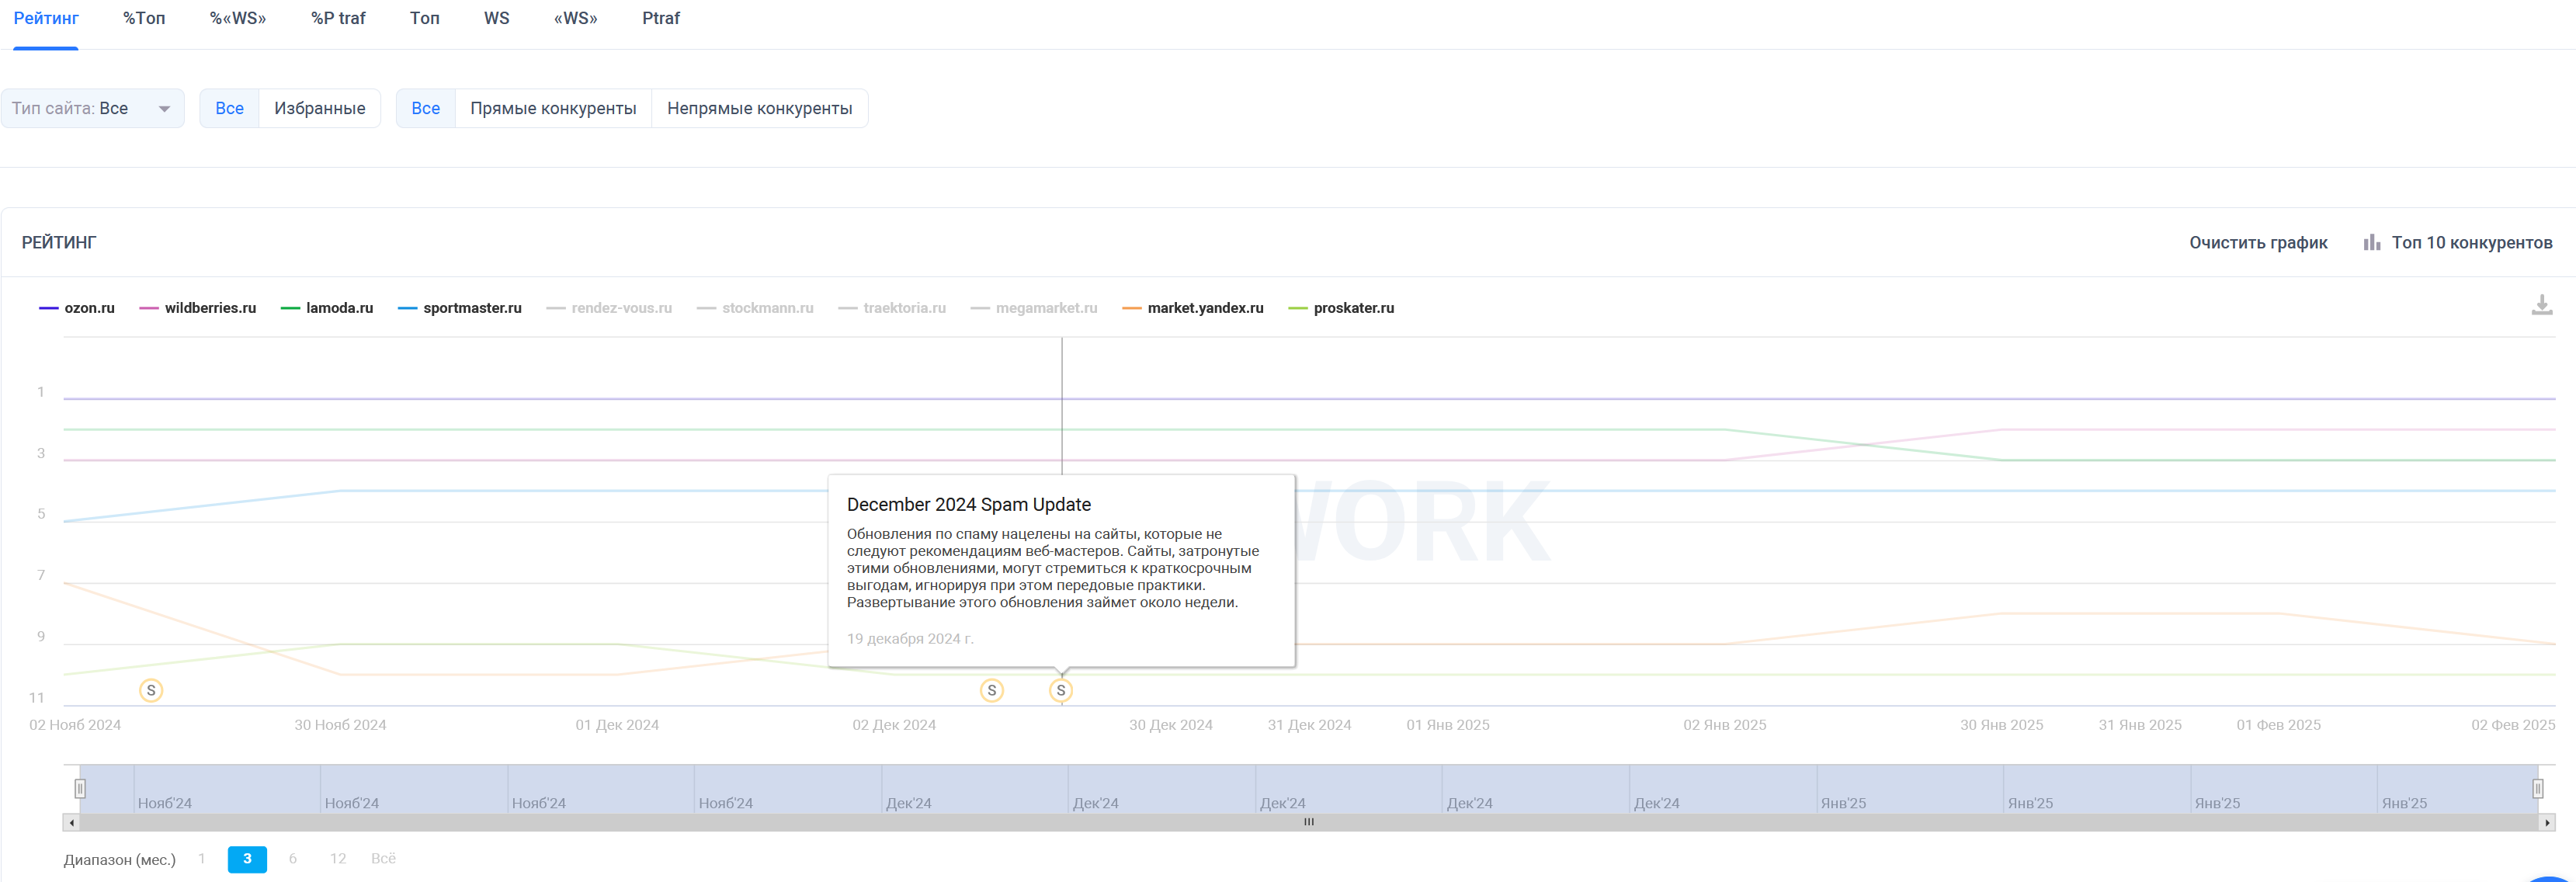
Task: Enable traektoria.ru series in legend
Action: [x=892, y=308]
